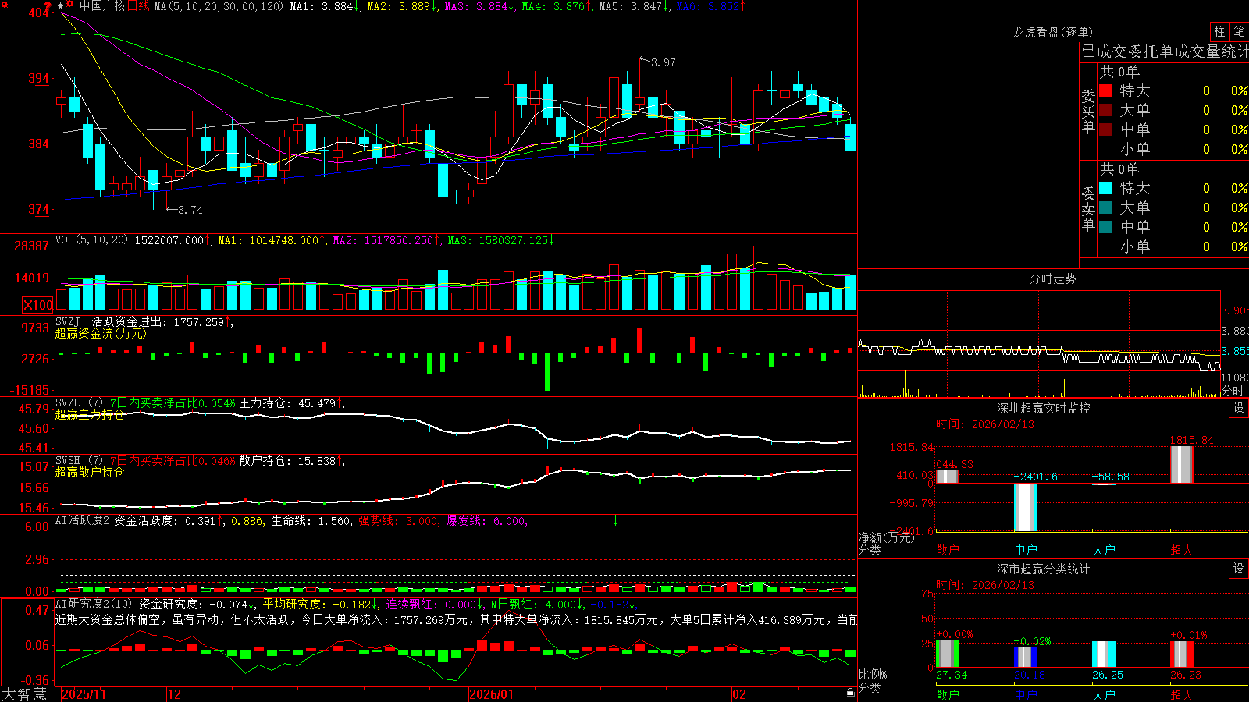Open 设 settings for 深圳超赢实时监控
This screenshot has width=1249, height=702.
[1239, 408]
